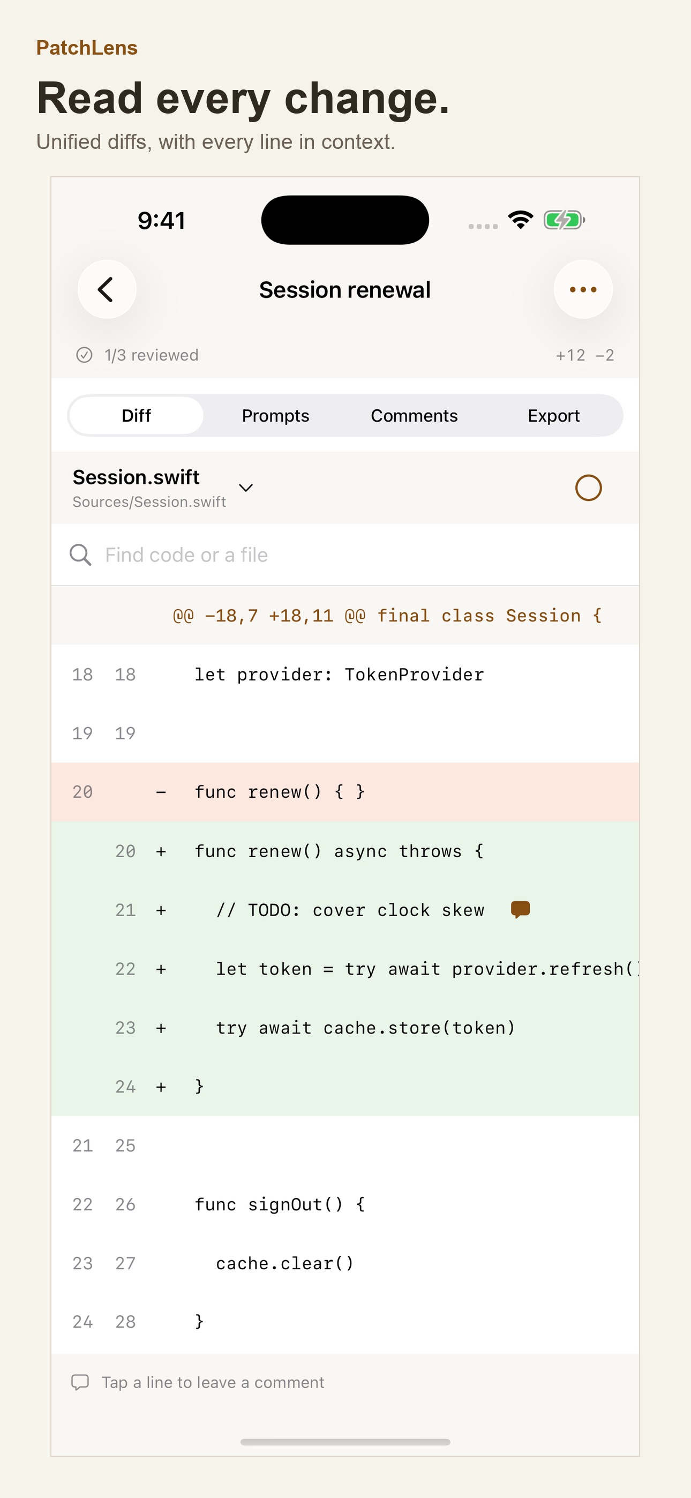Select the Export tab
This screenshot has height=1498, width=691.
coord(553,415)
